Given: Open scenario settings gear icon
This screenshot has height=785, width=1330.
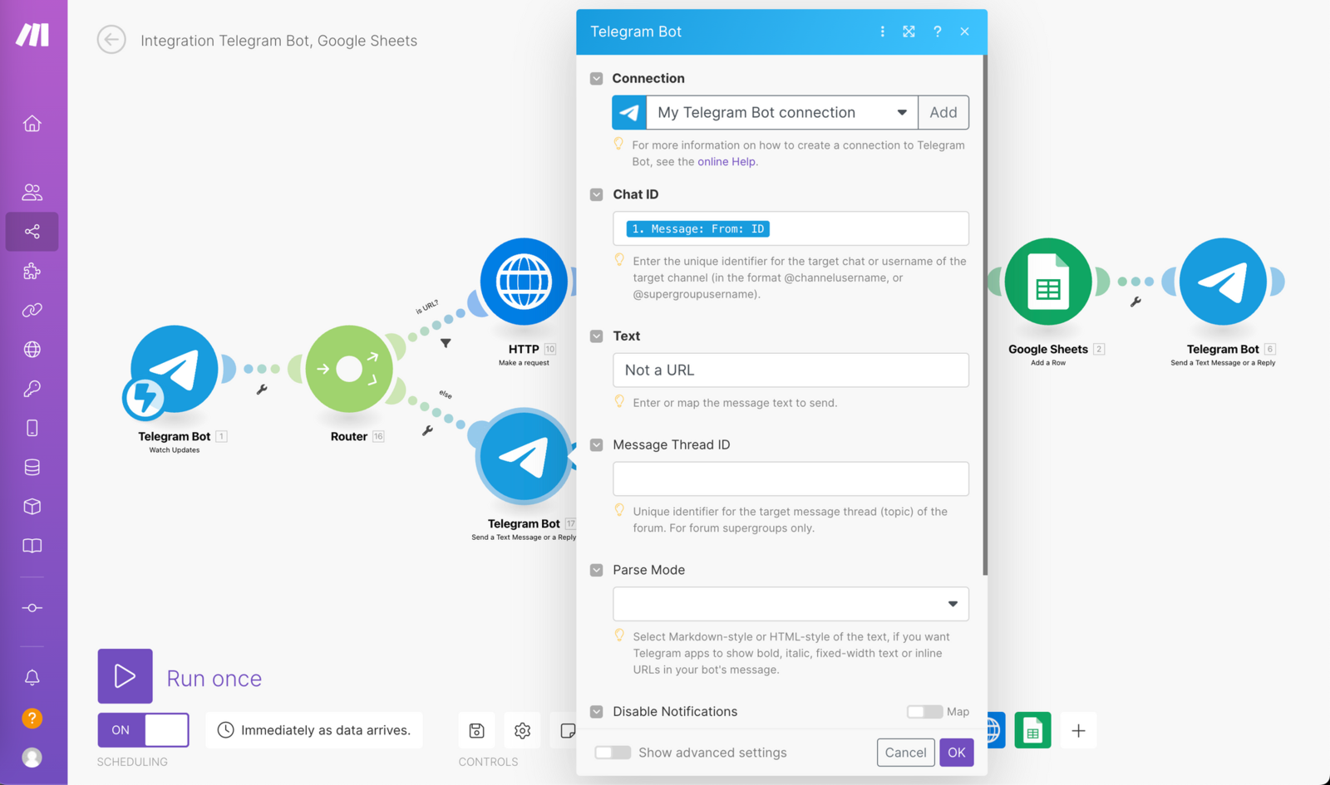Looking at the screenshot, I should (522, 730).
